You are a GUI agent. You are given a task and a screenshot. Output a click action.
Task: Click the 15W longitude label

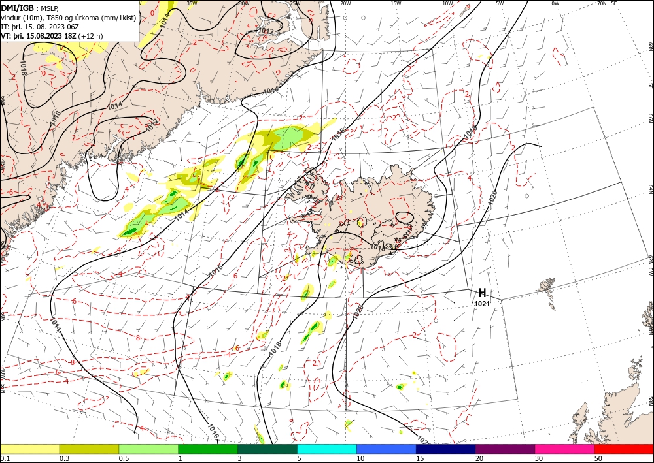(396, 3)
